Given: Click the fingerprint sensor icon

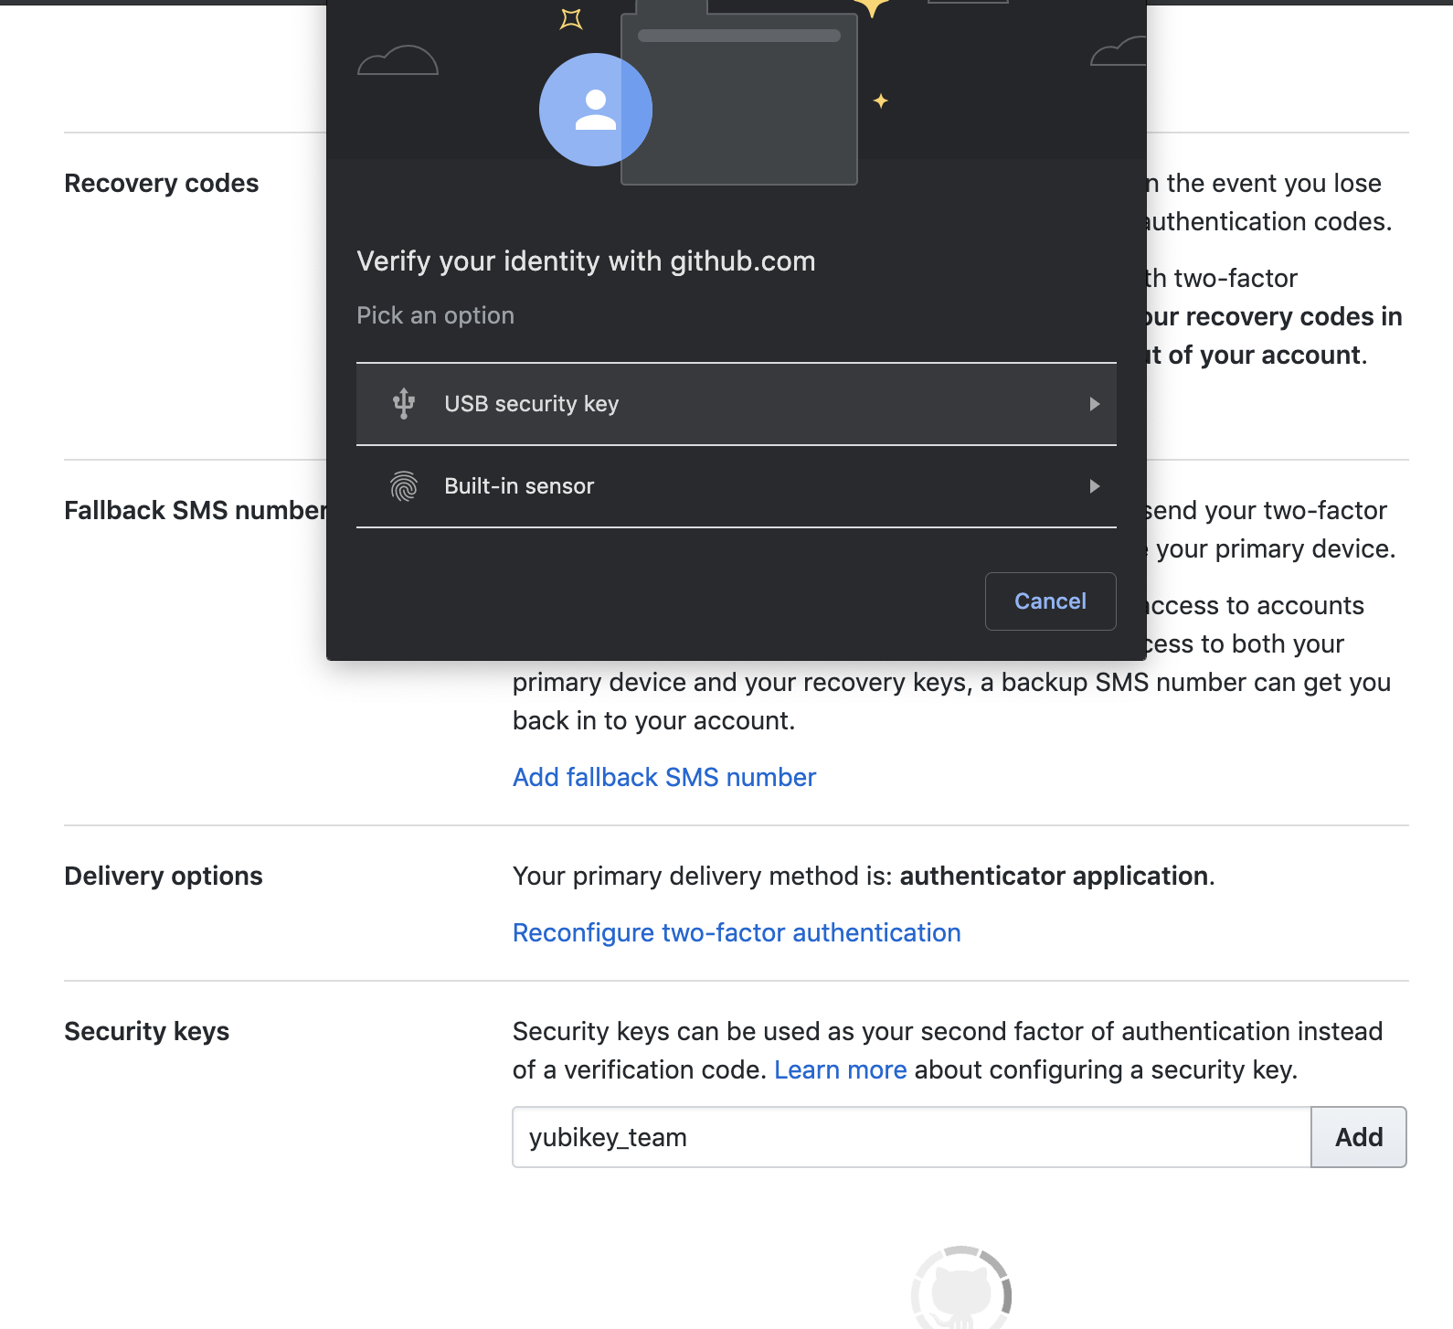Looking at the screenshot, I should click(403, 486).
